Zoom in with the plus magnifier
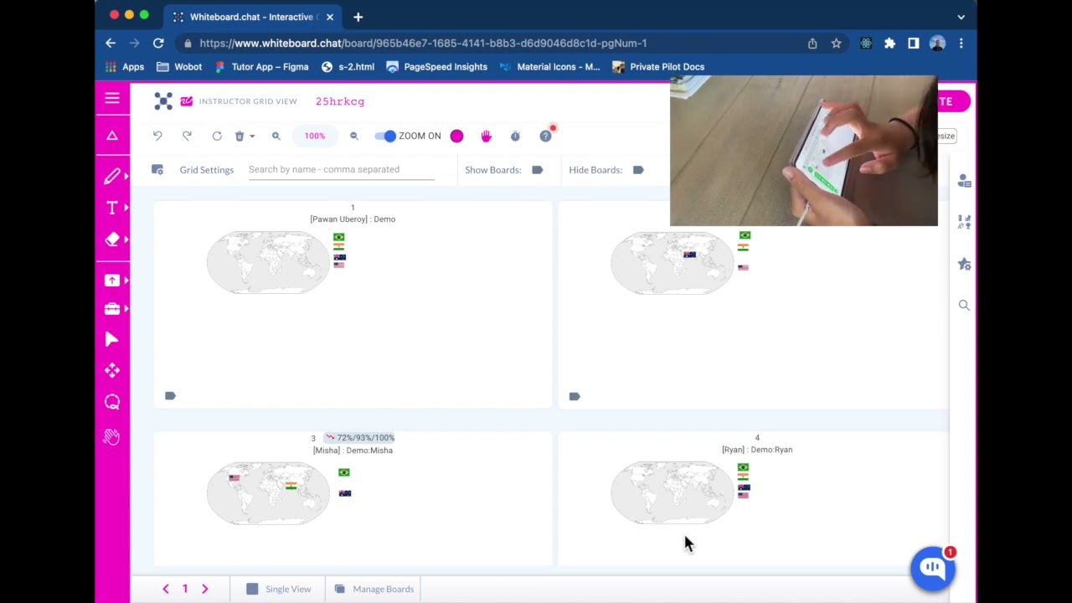The width and height of the screenshot is (1072, 603). point(276,136)
